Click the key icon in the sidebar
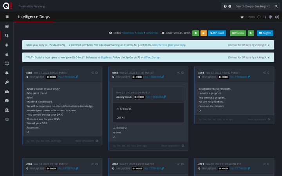 [7, 82]
